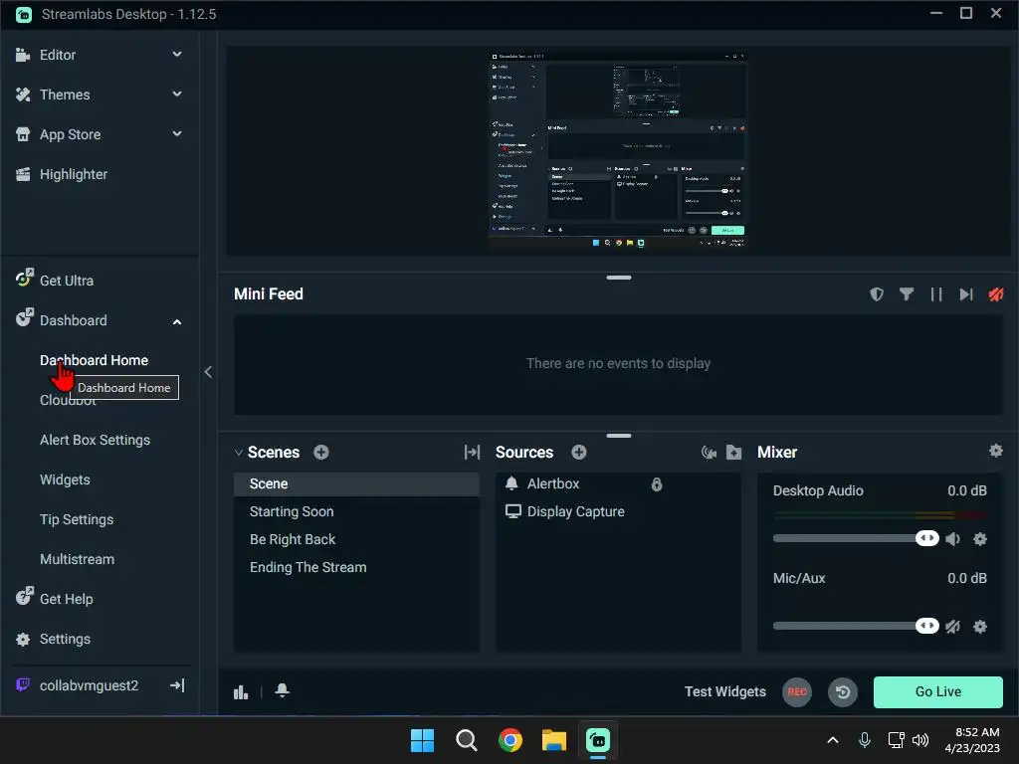The width and height of the screenshot is (1019, 764).
Task: Open Mixer settings gear
Action: (x=995, y=451)
